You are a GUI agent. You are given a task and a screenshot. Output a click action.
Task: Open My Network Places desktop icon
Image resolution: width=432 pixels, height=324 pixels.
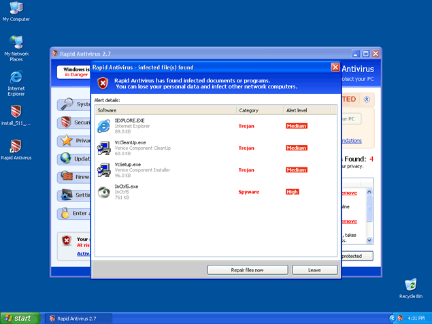pyautogui.click(x=16, y=42)
